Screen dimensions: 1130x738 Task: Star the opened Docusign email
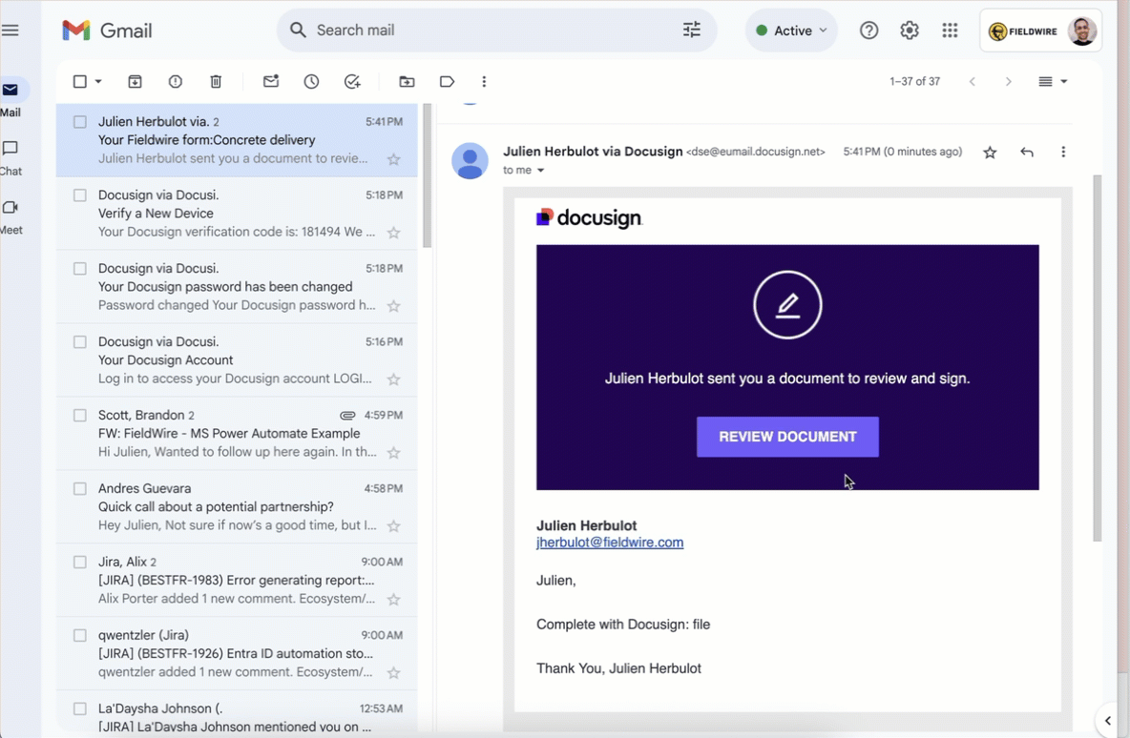(x=990, y=153)
